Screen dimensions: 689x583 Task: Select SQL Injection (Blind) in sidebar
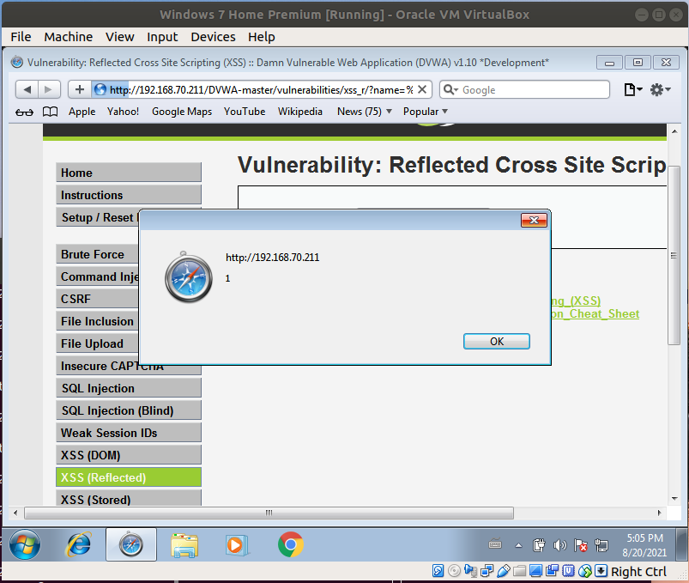tap(129, 410)
